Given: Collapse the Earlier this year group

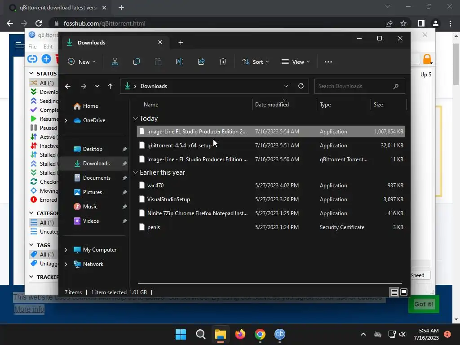Looking at the screenshot, I should [x=135, y=172].
